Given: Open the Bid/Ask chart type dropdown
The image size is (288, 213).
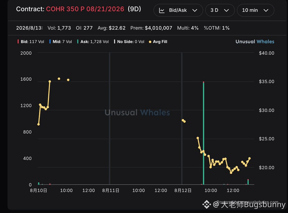Looking at the screenshot, I should [178, 10].
